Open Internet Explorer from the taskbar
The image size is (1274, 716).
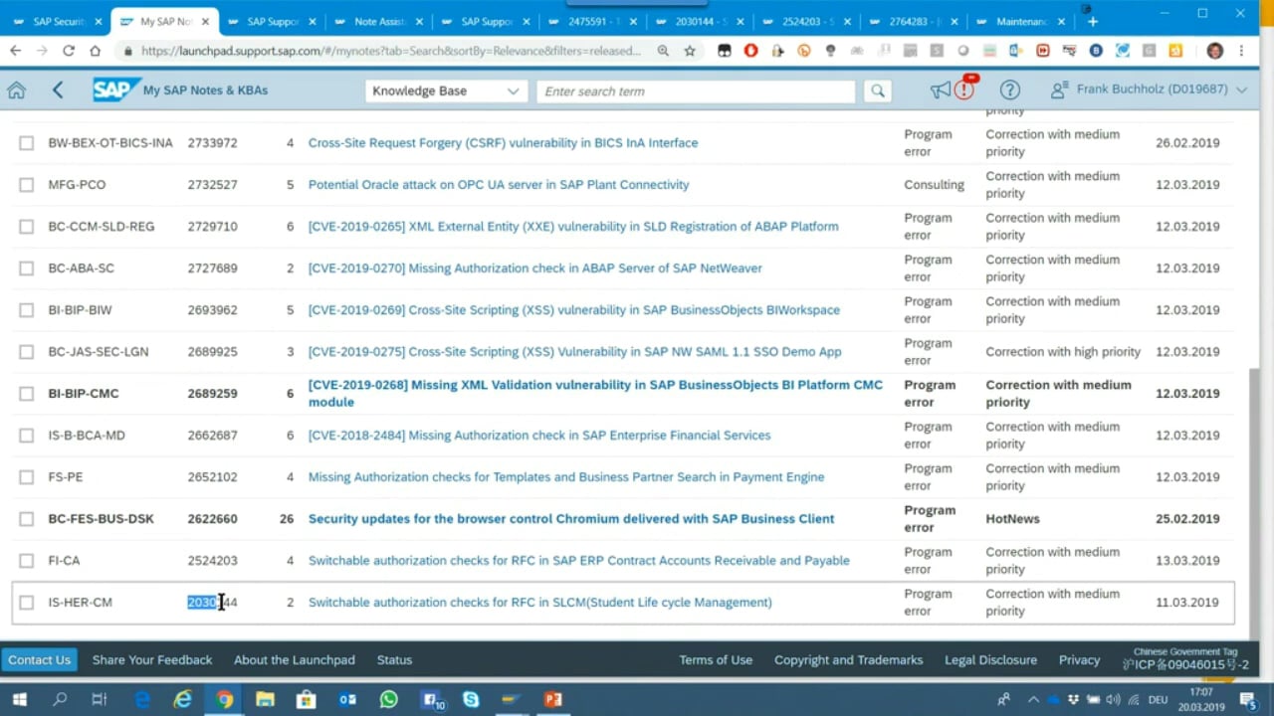coord(182,699)
